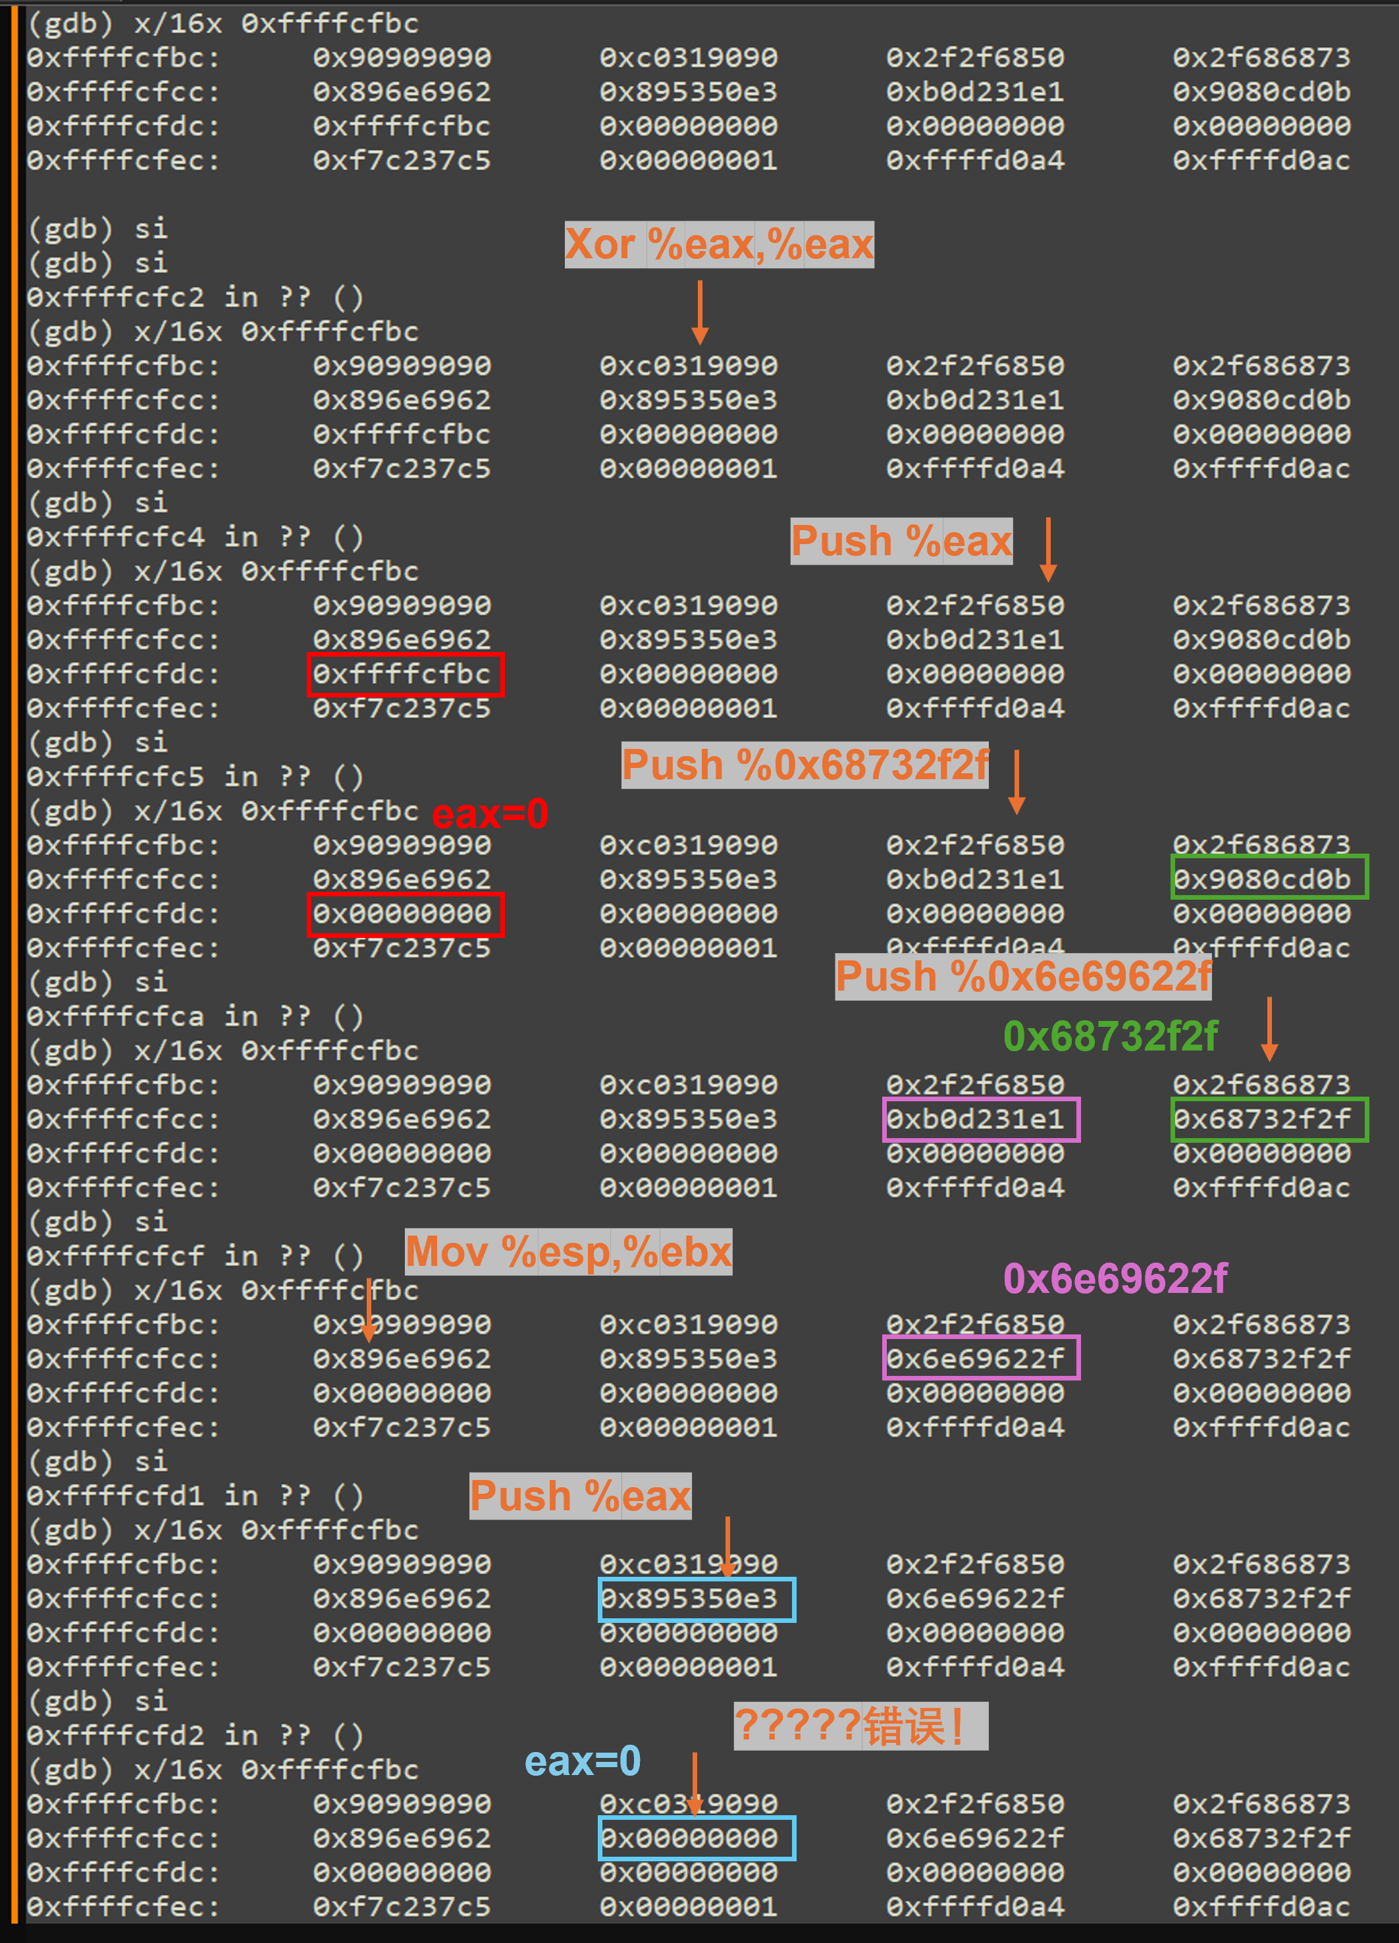Click the pink-boxed 0x6e69622f memory value
The height and width of the screenshot is (1943, 1399).
[x=980, y=1358]
